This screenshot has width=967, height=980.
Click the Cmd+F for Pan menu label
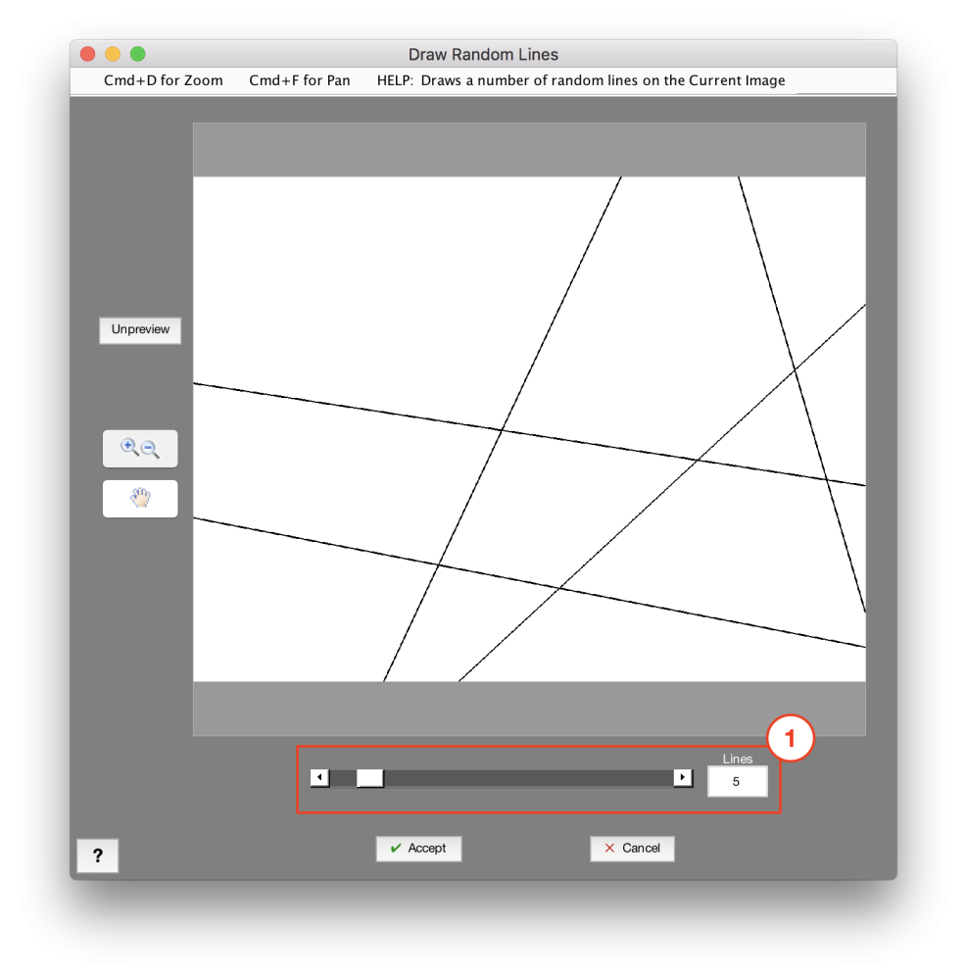point(300,80)
